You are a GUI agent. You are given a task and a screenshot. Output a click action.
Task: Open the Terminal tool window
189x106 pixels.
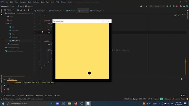click(40, 95)
